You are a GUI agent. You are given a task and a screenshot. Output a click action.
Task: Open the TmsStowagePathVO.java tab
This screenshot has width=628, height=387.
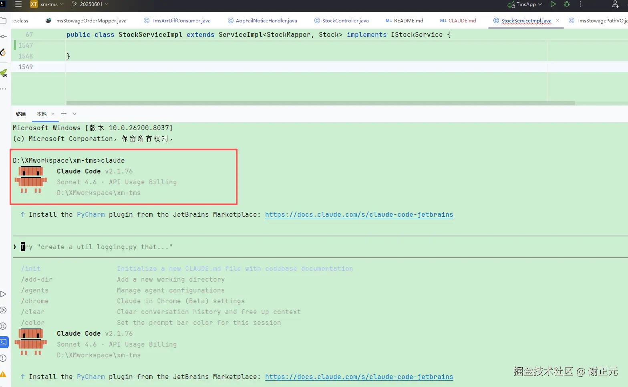pyautogui.click(x=598, y=20)
